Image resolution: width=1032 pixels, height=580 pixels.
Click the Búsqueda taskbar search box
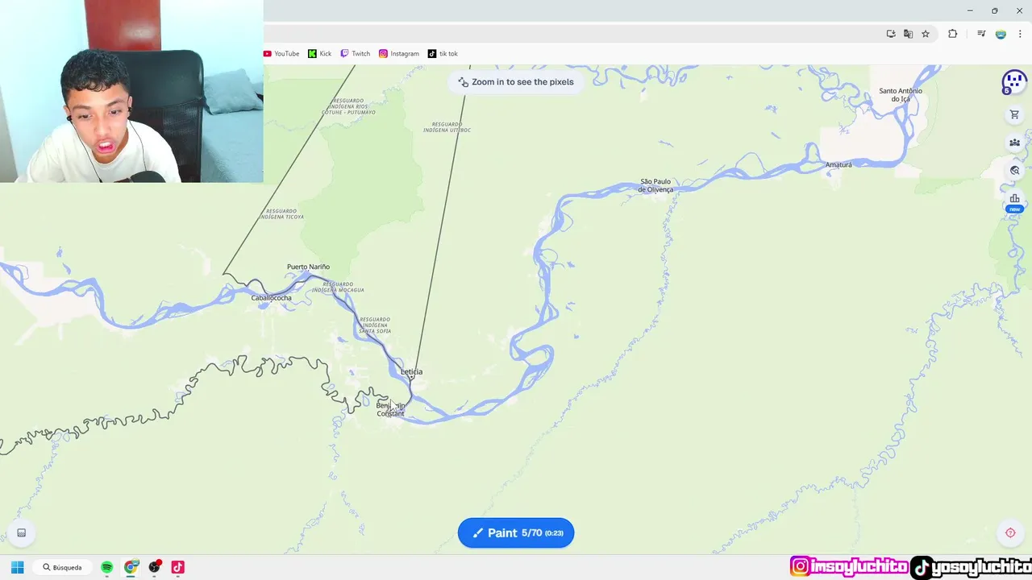(x=63, y=567)
